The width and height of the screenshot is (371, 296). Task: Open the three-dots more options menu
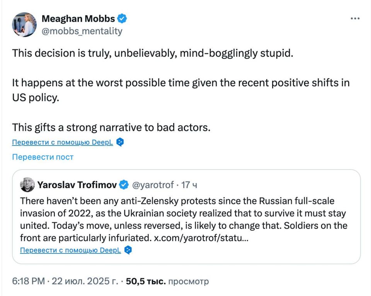pos(355,19)
